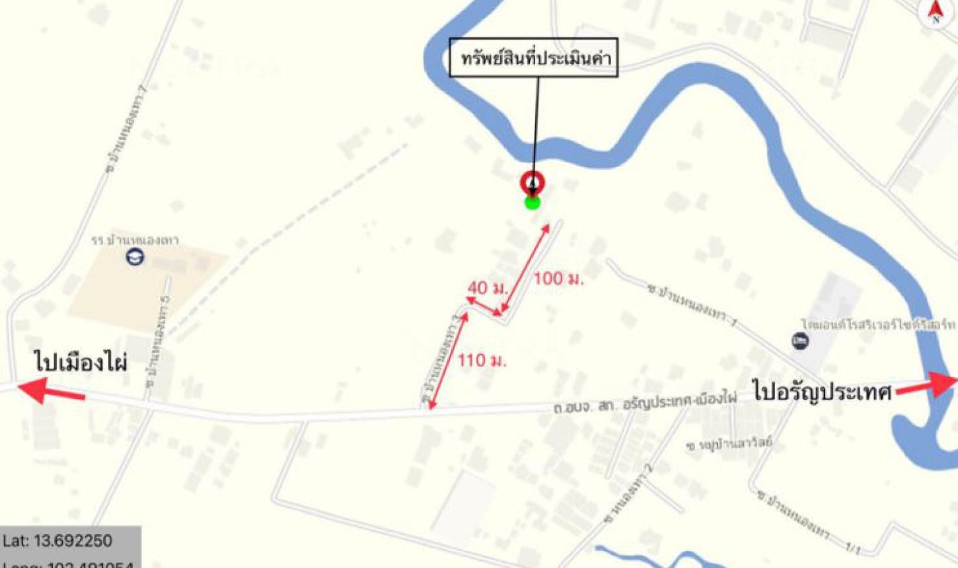Image resolution: width=958 pixels, height=568 pixels.
Task: Click the north compass icon
Action: point(936,11)
